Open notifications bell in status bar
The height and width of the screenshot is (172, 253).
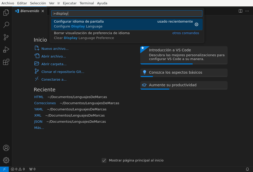pyautogui.click(x=247, y=169)
